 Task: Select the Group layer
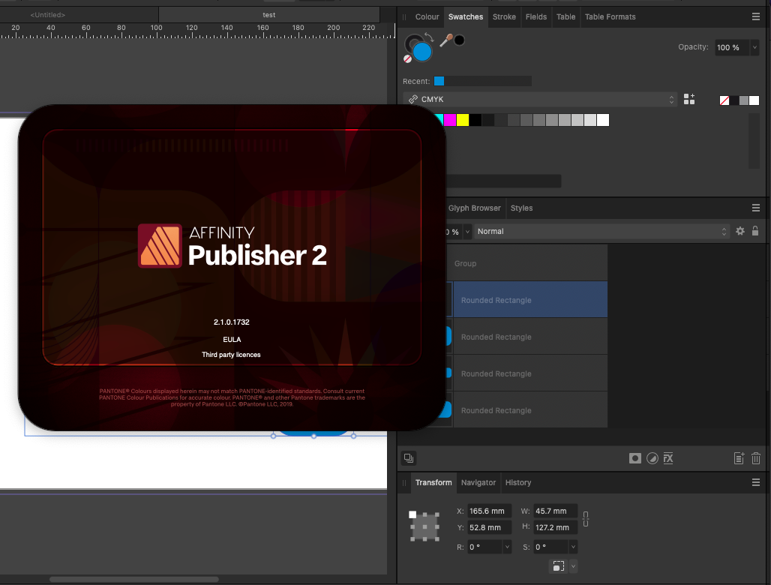[x=526, y=263]
